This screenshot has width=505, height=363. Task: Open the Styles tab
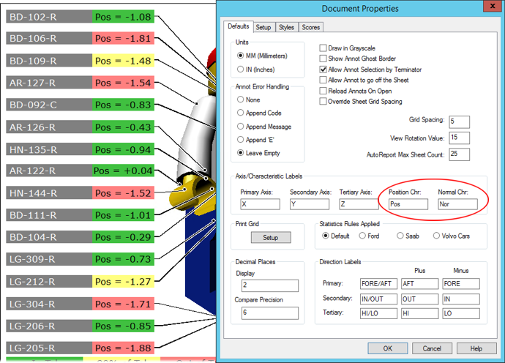[286, 27]
